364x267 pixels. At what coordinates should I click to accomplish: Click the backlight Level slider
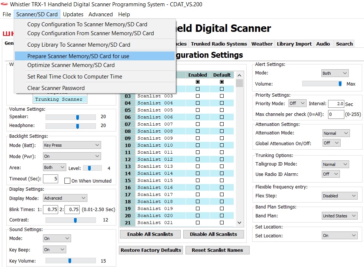(92, 168)
